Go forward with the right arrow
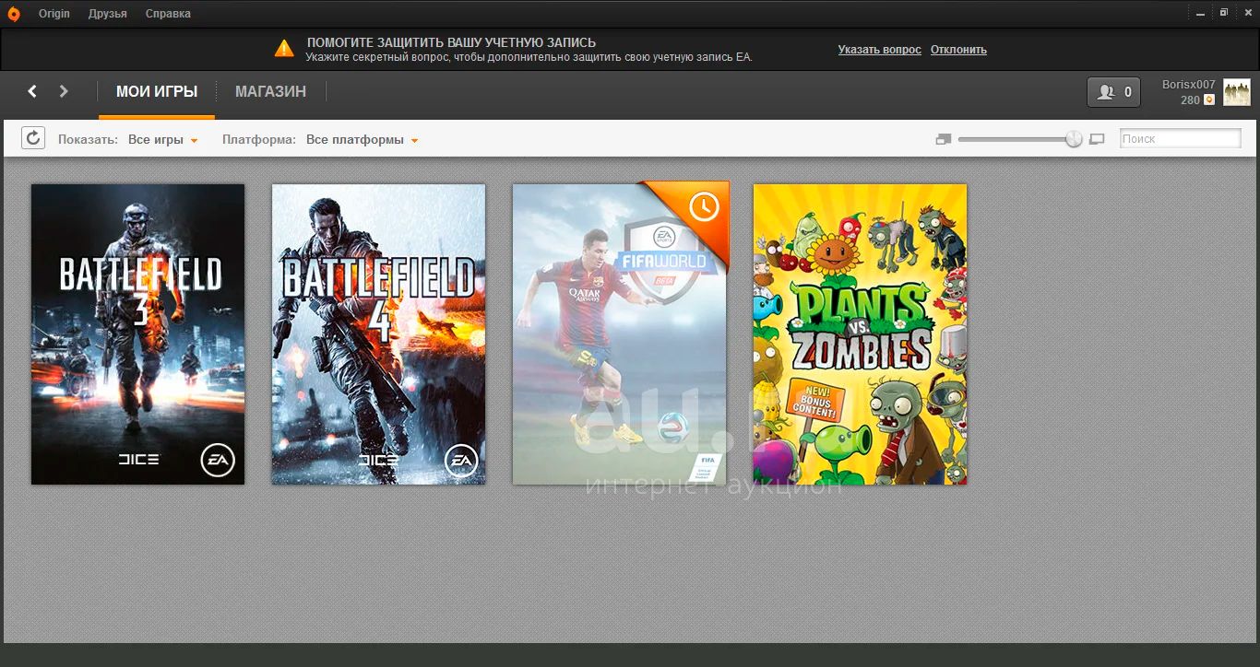 [64, 91]
